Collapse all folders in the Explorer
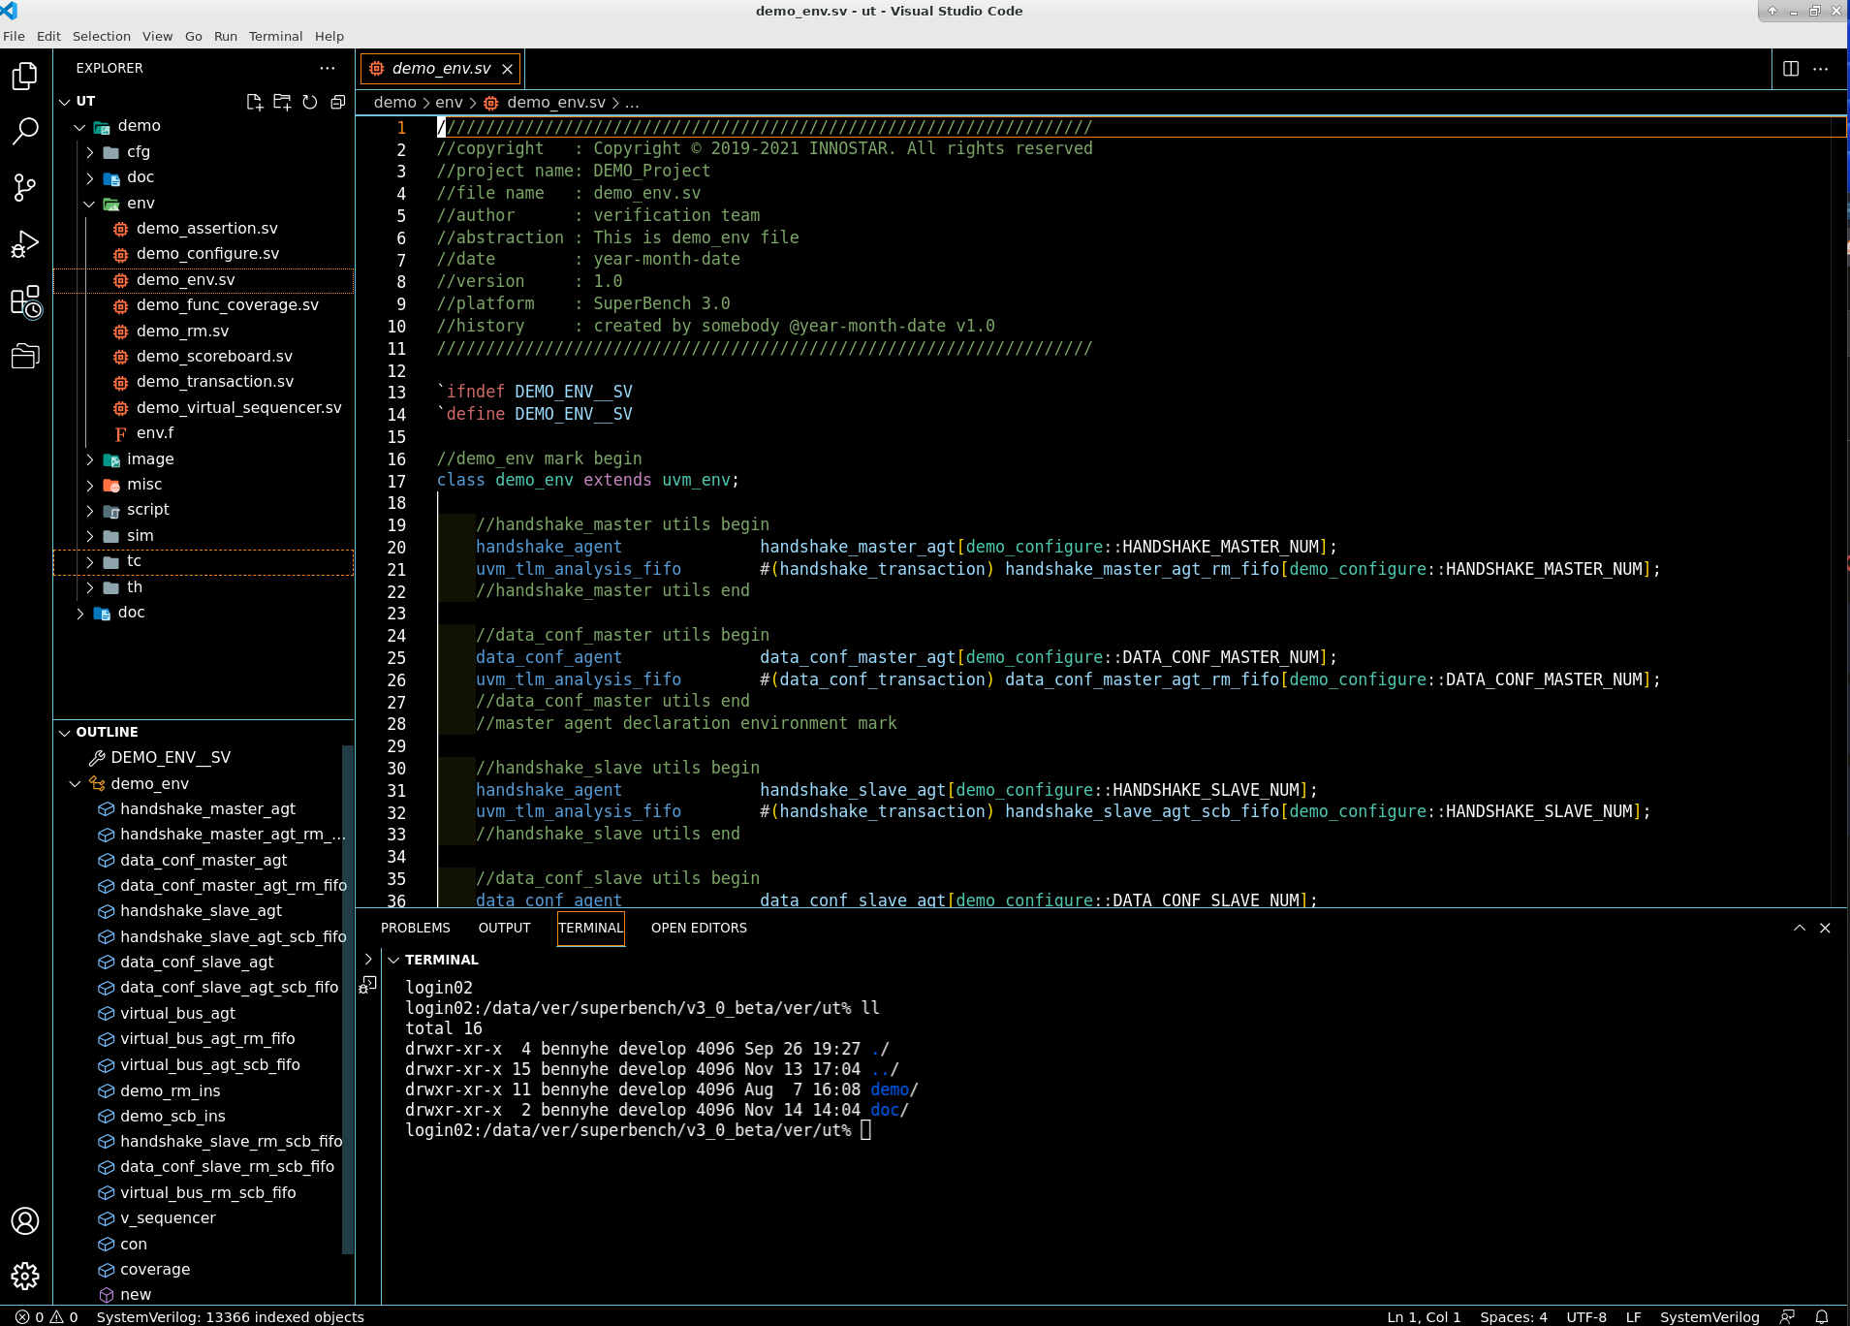Viewport: 1850px width, 1326px height. pos(337,101)
